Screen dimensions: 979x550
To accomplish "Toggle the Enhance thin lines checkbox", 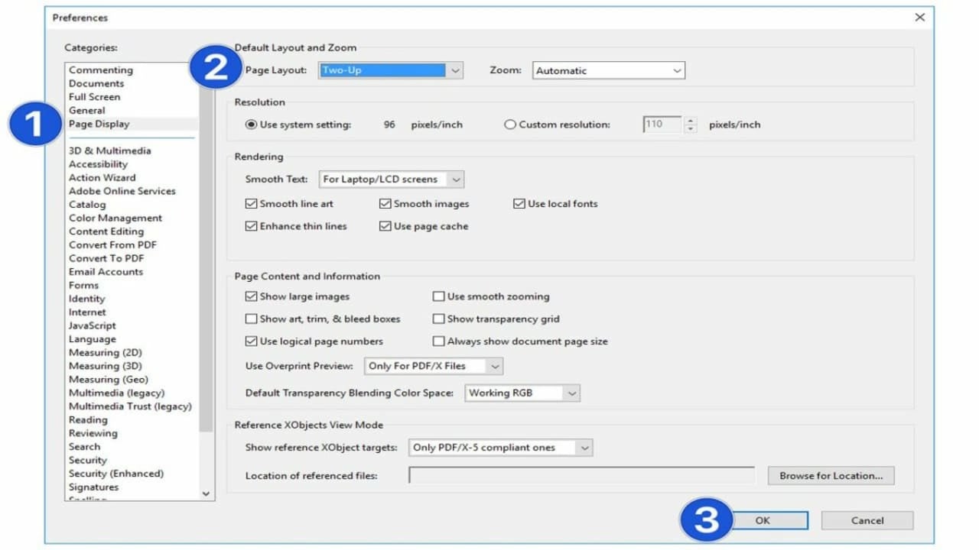I will point(251,226).
